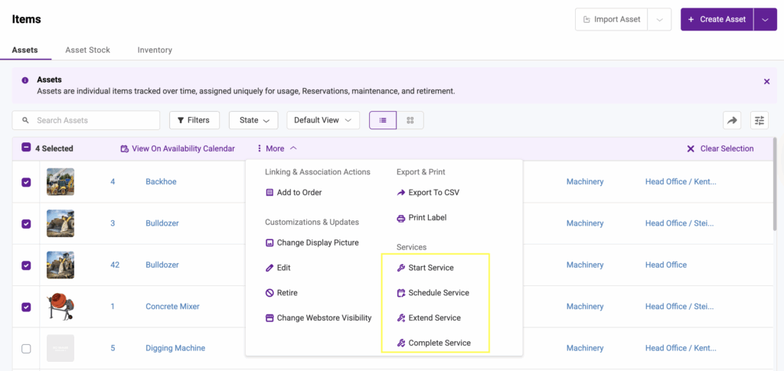784x371 pixels.
Task: Click the share arrow icon
Action: (x=732, y=120)
